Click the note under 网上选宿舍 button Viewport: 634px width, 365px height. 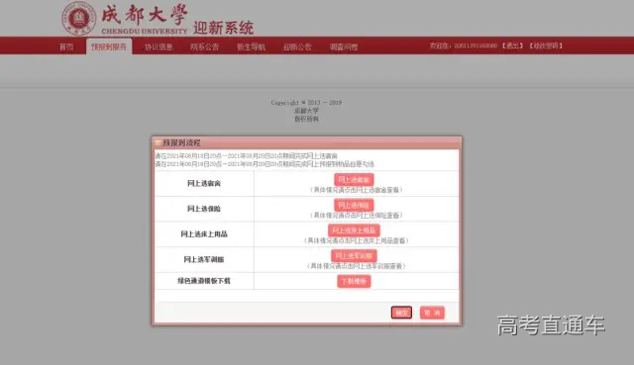(357, 190)
